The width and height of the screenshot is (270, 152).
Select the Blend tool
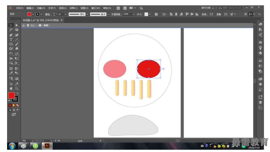coord(17,73)
